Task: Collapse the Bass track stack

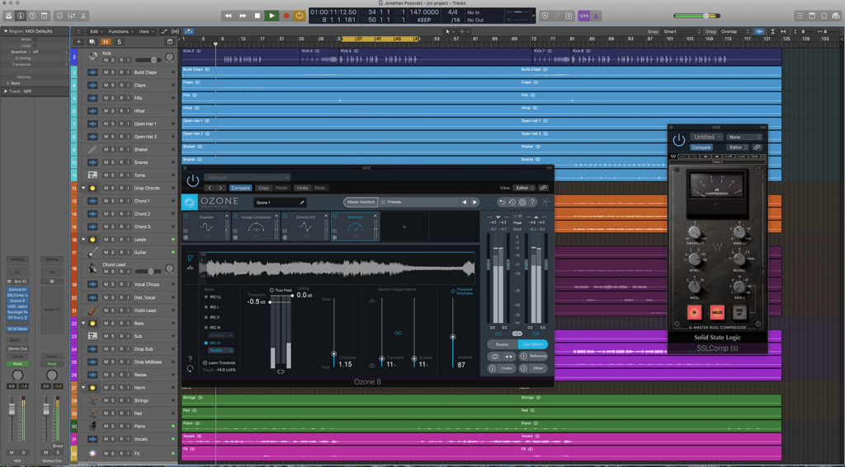Action: [x=83, y=324]
